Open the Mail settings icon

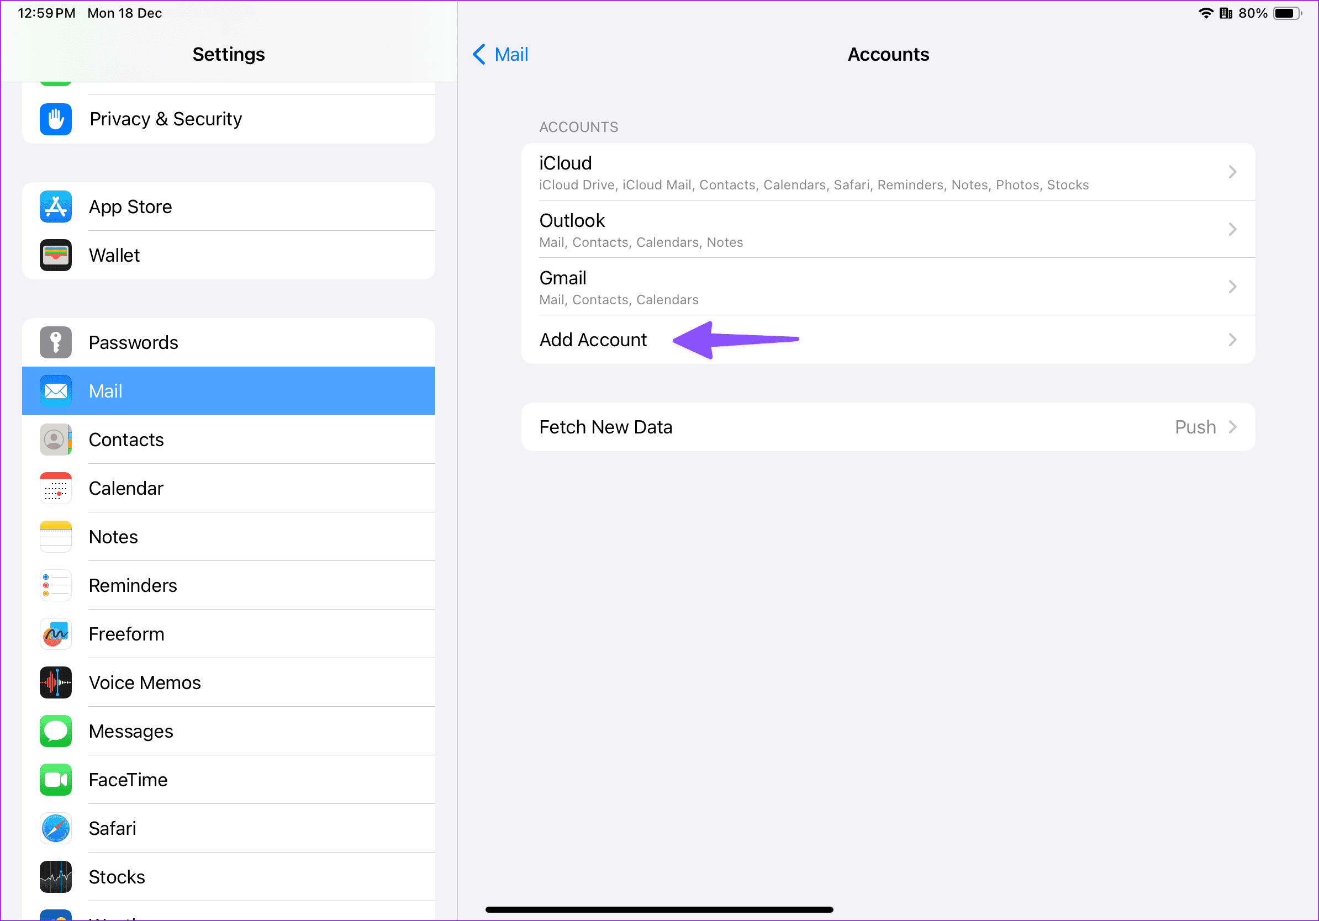[x=55, y=391]
